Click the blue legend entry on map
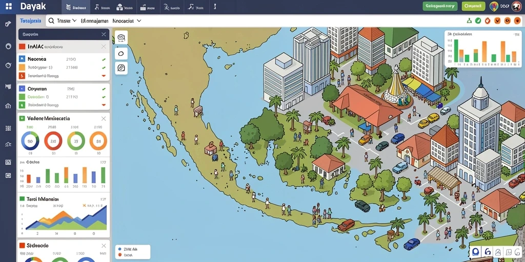This screenshot has width=525, height=262. point(129,249)
